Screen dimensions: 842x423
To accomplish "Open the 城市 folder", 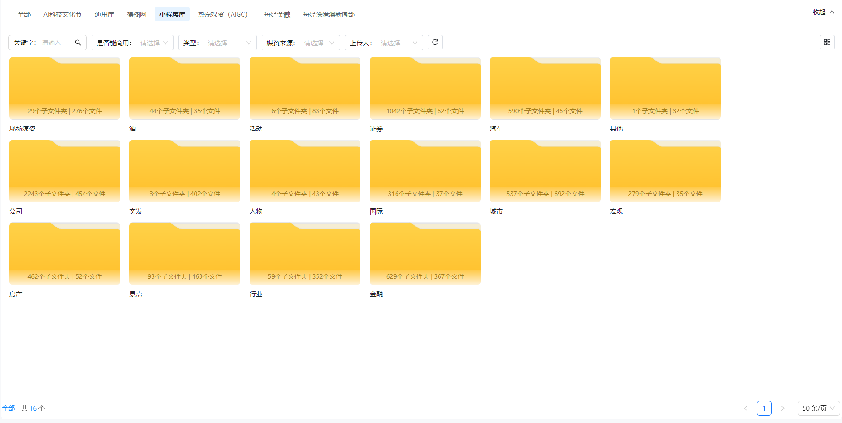I will point(545,171).
